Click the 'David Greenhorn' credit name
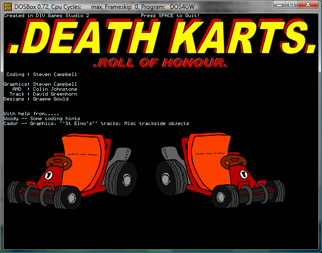The height and width of the screenshot is (253, 322). tap(55, 94)
